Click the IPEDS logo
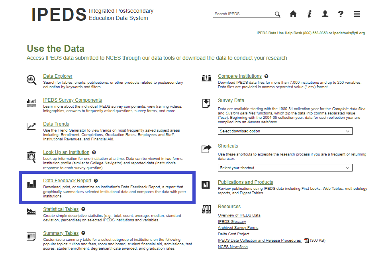Screen dimensions: 392x268 pos(59,14)
